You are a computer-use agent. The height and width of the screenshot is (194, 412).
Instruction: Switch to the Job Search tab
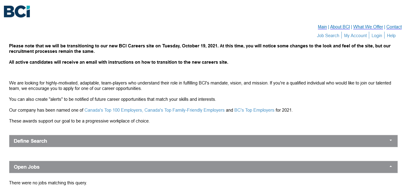coord(328,36)
